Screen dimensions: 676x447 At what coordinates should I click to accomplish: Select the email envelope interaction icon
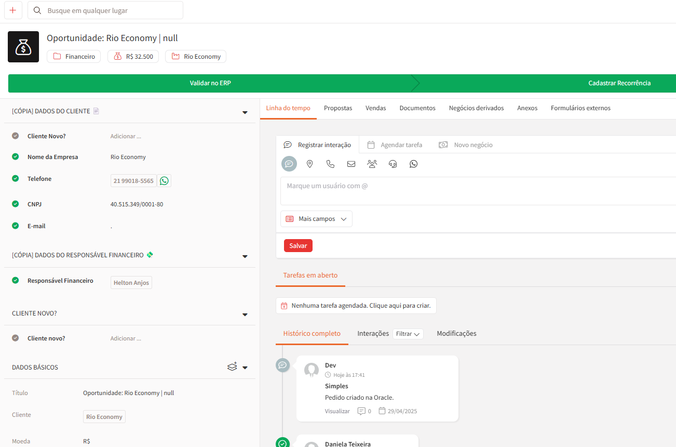351,164
